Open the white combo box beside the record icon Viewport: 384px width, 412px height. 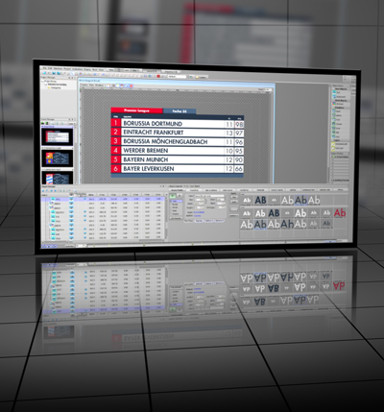pyautogui.click(x=177, y=77)
